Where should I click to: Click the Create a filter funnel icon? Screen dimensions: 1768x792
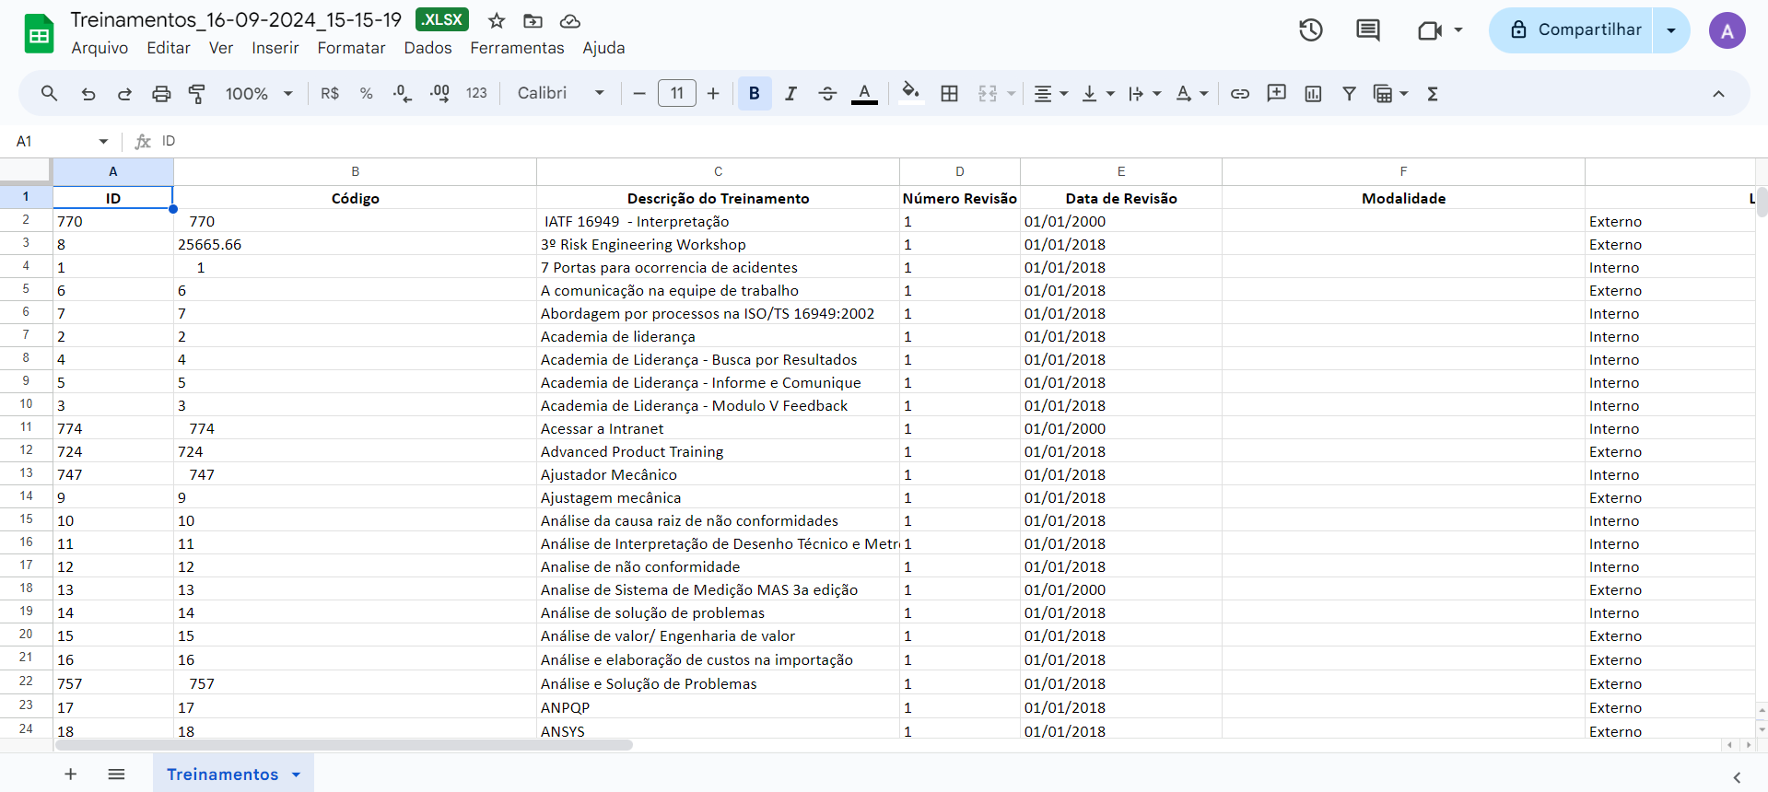1349,93
